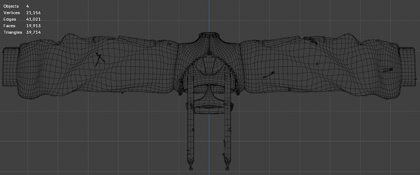This screenshot has height=175, width=420.
Task: Click the face count "19,913"
Action: (33, 26)
